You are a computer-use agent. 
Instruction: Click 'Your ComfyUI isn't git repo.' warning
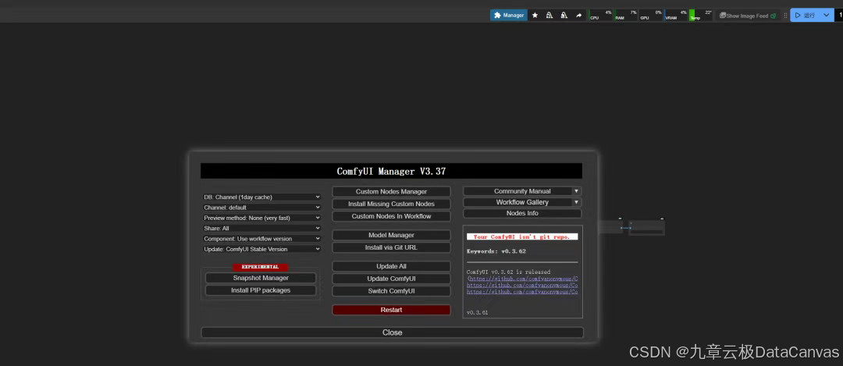[x=522, y=236]
